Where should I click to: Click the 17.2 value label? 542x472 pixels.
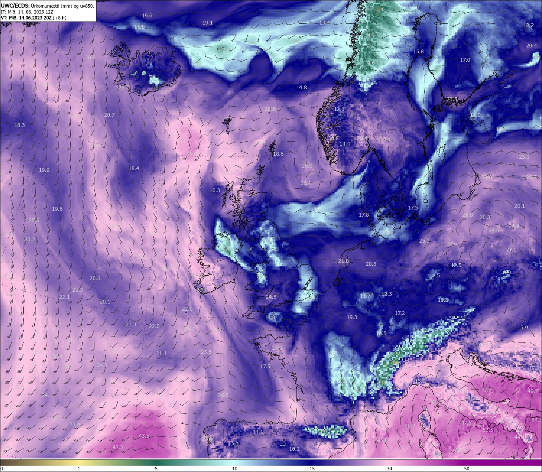click(x=400, y=313)
